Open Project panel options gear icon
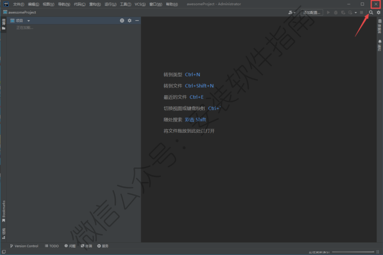383x255 pixels. pyautogui.click(x=129, y=21)
